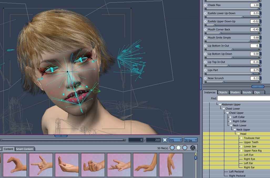Click the Lip Bottom Up-Down gear icon
270x178 pixels.
coord(205,54)
